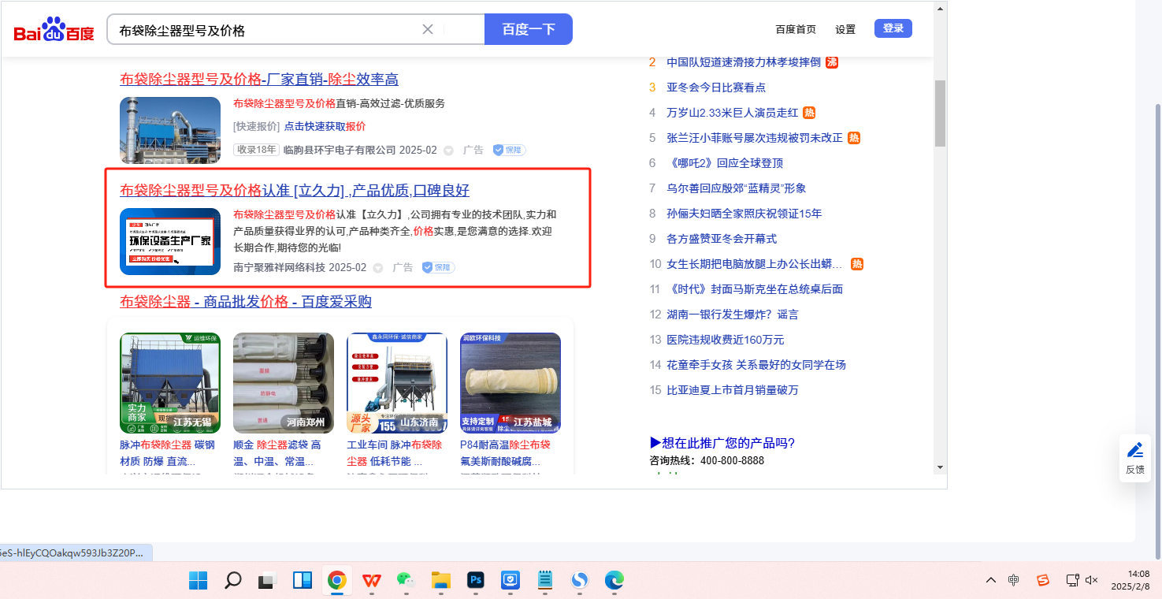Open hot topic 《哪吒2》回应全球登顶
This screenshot has width=1162, height=599.
725,163
